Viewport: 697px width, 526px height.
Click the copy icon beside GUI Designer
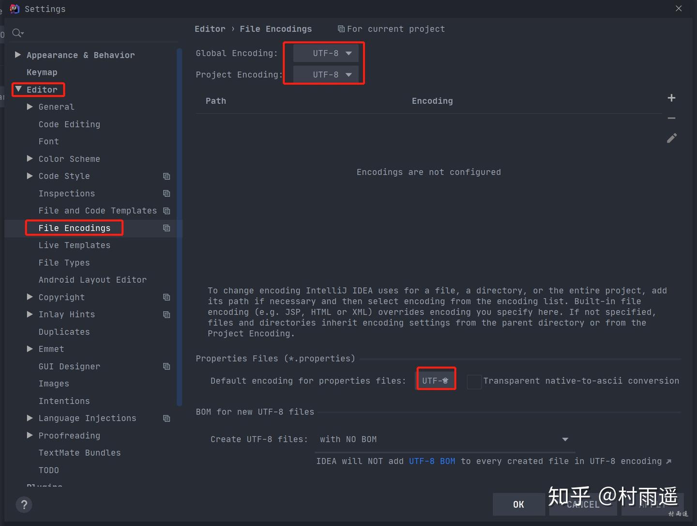pos(167,366)
